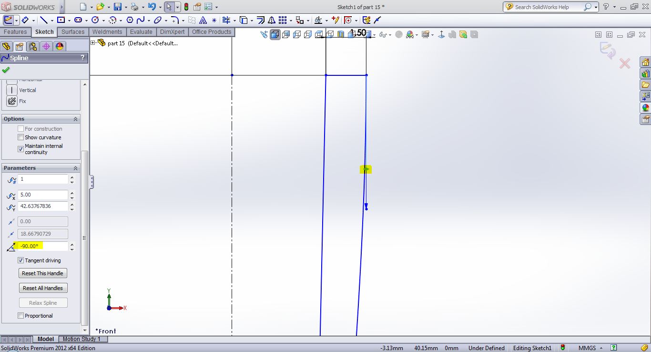This screenshot has height=352, width=651.
Task: Enable the Show curvature checkbox
Action: 20,137
